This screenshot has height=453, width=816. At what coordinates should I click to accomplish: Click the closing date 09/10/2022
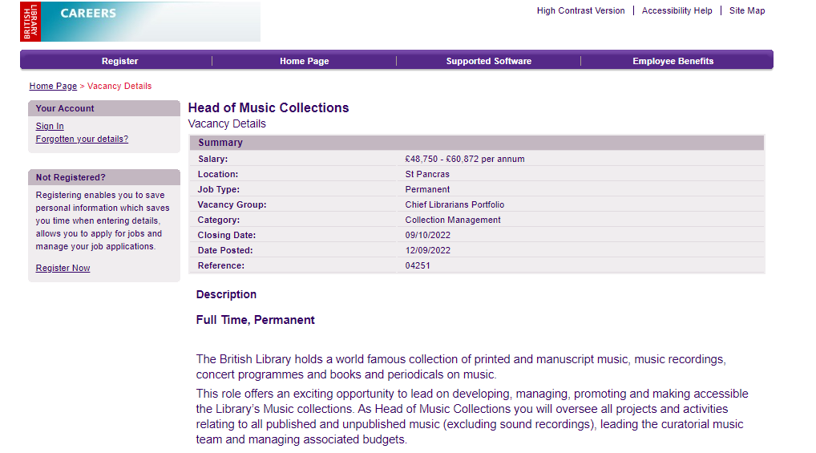(428, 235)
